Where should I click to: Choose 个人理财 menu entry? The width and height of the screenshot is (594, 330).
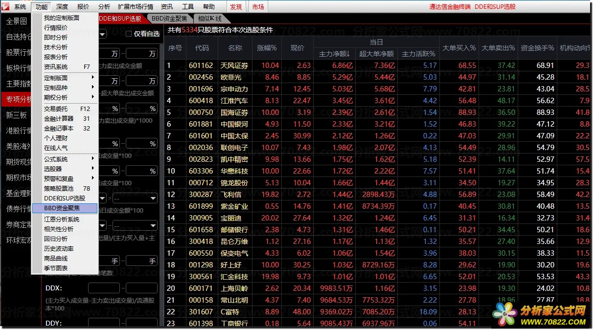tap(65, 138)
